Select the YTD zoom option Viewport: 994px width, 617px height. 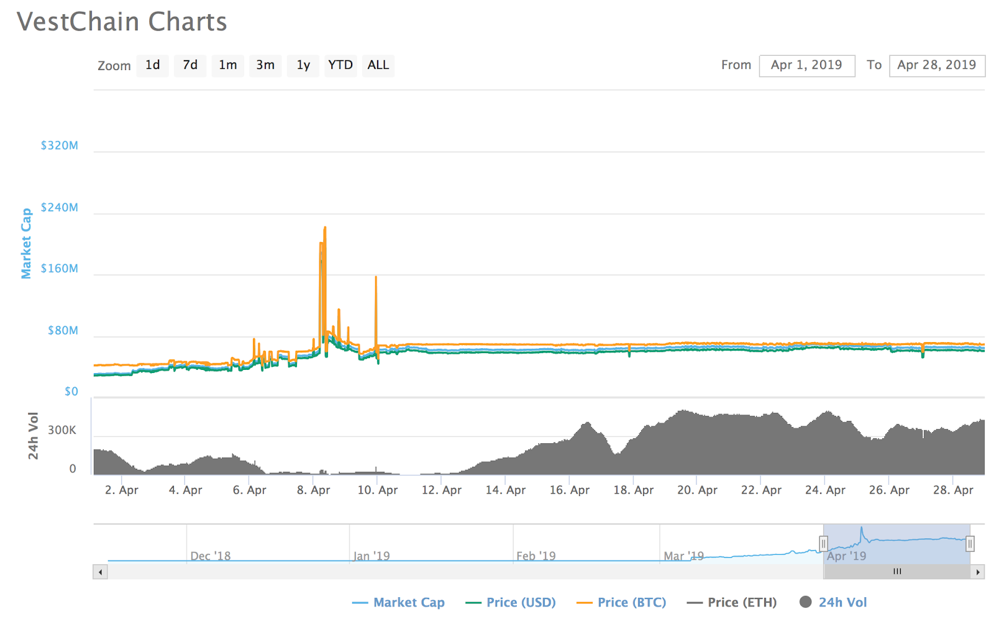tap(340, 65)
